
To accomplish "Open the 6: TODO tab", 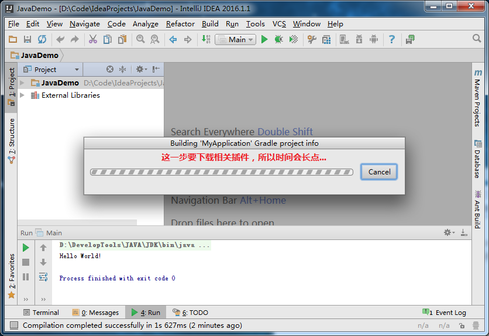I will tap(190, 312).
